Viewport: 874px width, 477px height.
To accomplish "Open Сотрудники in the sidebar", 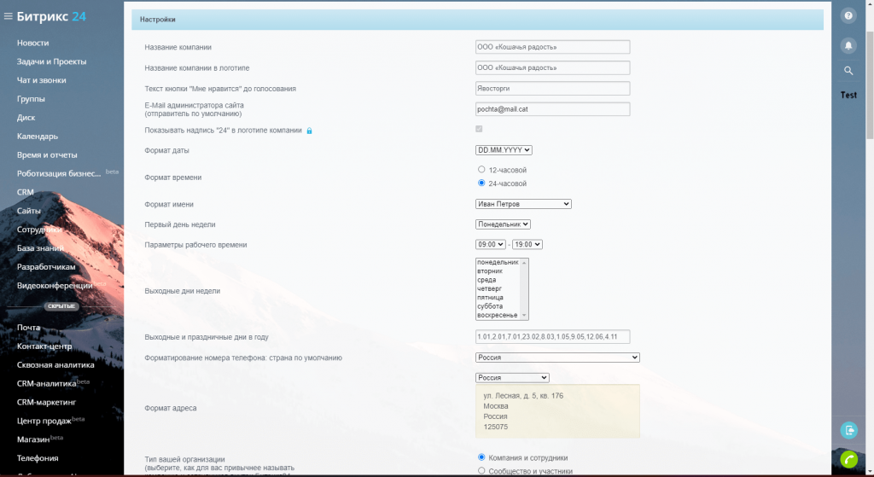I will pos(39,230).
